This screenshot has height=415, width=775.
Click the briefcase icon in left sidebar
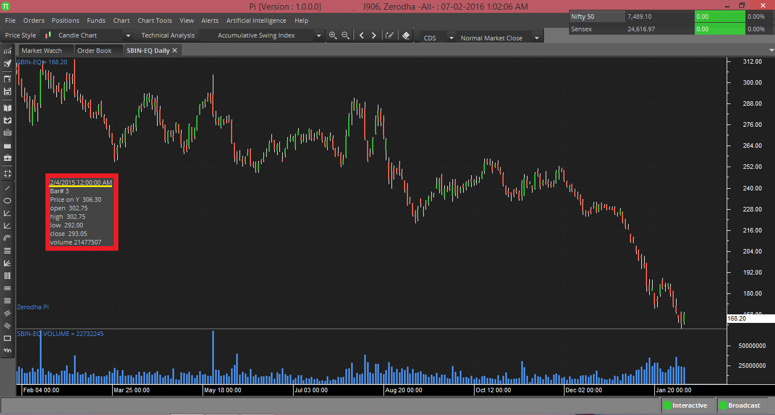pyautogui.click(x=7, y=157)
